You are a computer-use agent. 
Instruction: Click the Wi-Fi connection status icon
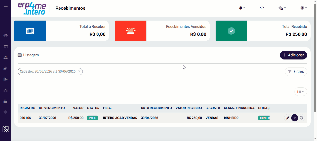pyautogui.click(x=262, y=8)
